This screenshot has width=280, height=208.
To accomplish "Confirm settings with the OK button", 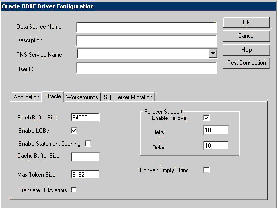I will 246,22.
